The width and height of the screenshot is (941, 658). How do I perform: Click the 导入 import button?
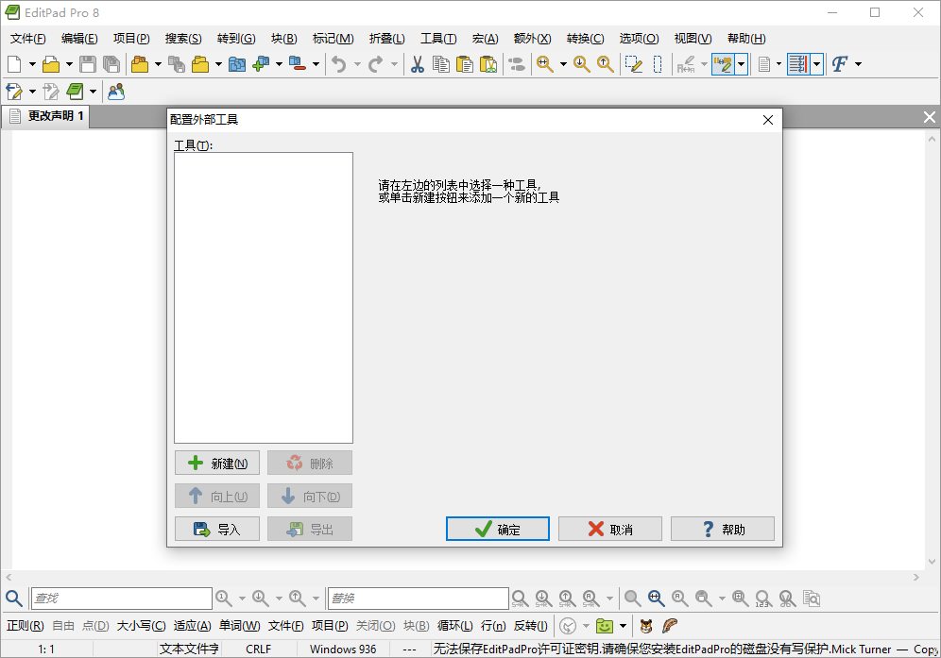point(217,529)
